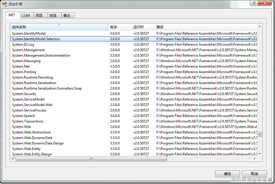
Task: Select System.Web.Entity component
Action: (134, 149)
